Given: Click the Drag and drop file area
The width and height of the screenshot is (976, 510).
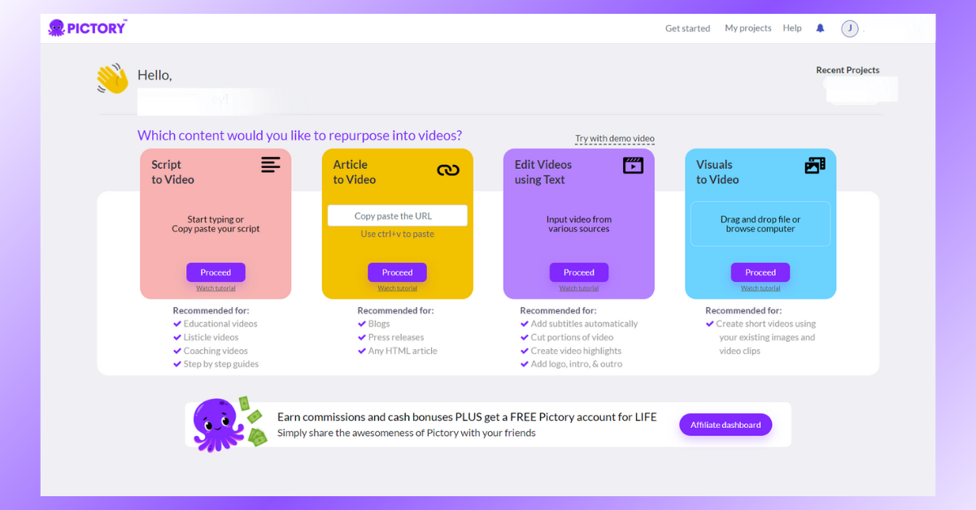Looking at the screenshot, I should tap(760, 224).
